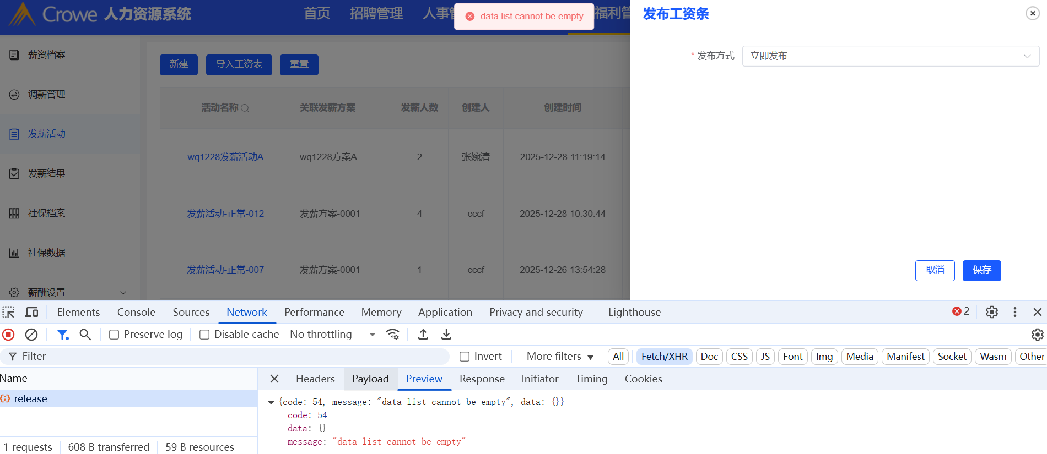Open the Response tab
Viewport: 1047px width, 454px height.
point(482,379)
